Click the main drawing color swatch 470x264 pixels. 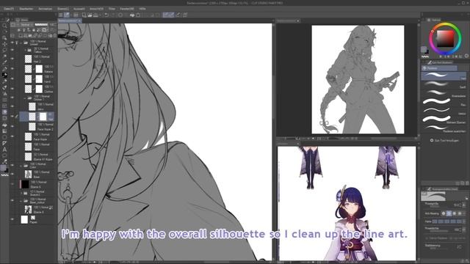pos(424,49)
